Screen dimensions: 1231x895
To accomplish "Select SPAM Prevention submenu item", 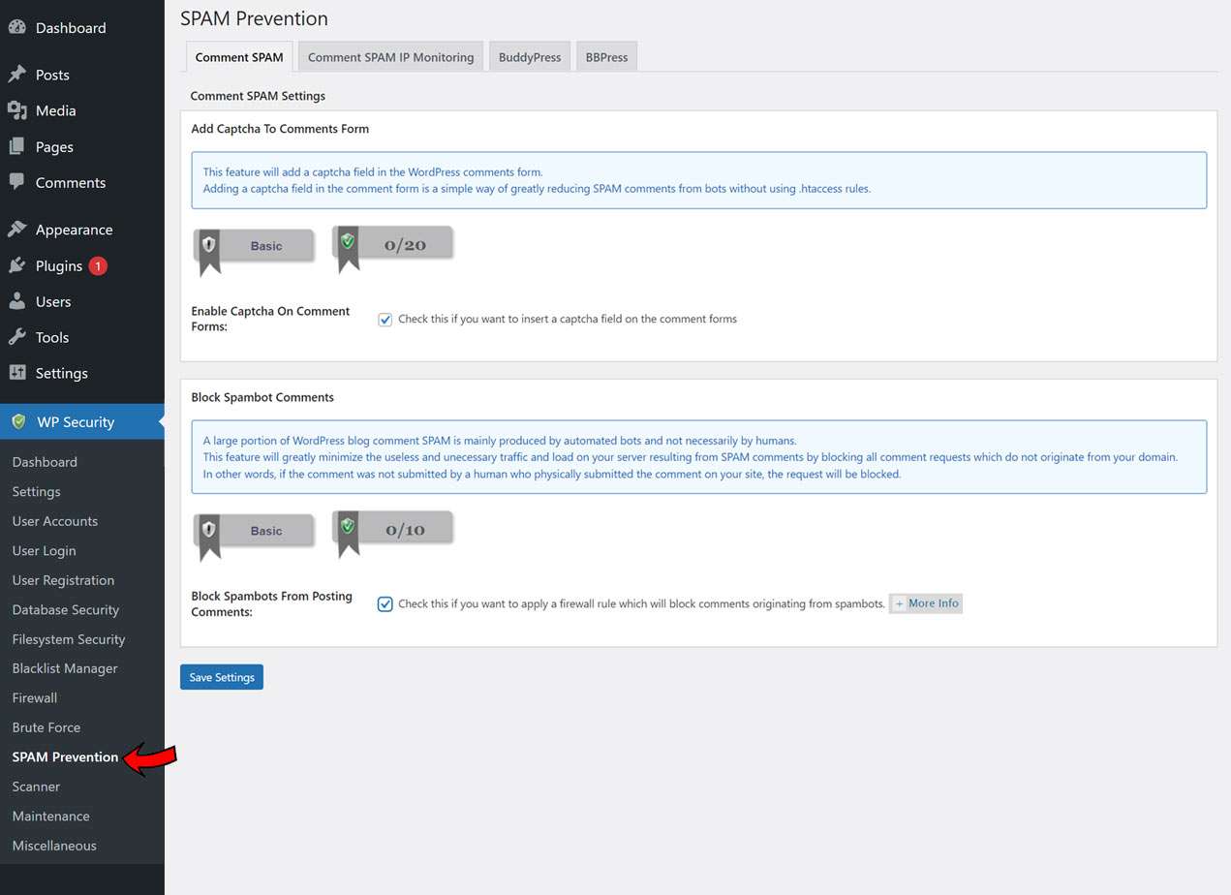I will tap(66, 756).
